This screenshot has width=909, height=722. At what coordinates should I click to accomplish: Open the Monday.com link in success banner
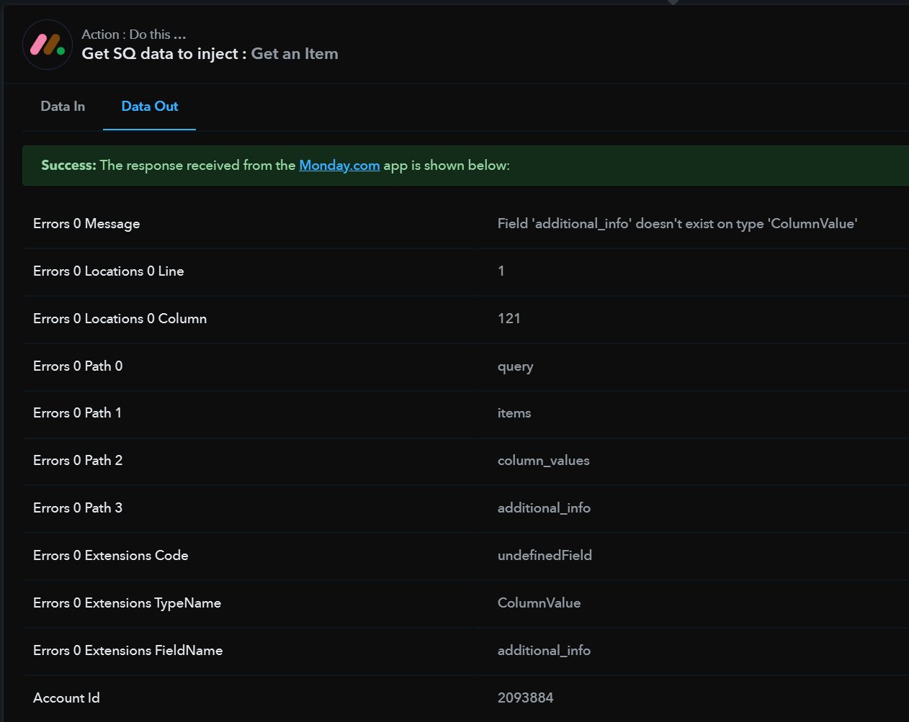pos(339,166)
